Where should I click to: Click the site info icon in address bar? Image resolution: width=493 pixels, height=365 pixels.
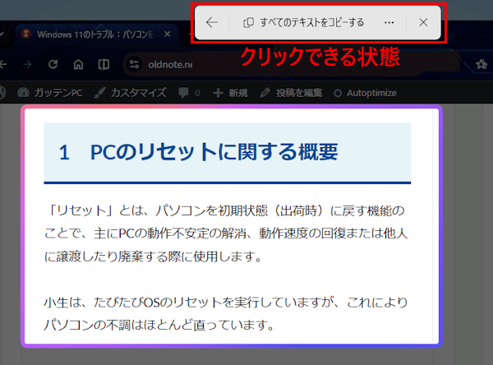(x=135, y=64)
